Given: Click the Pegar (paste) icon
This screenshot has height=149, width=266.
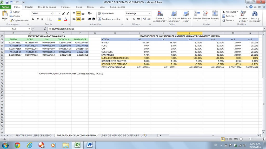Looking at the screenshot, I should tap(5, 13).
